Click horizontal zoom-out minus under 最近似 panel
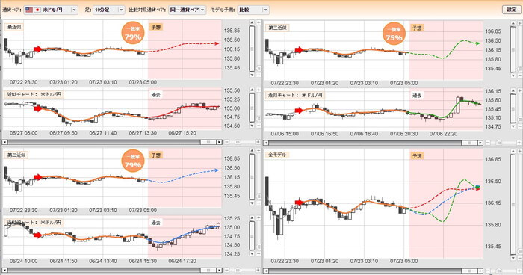This screenshot has width=523, height=275. 227,142
